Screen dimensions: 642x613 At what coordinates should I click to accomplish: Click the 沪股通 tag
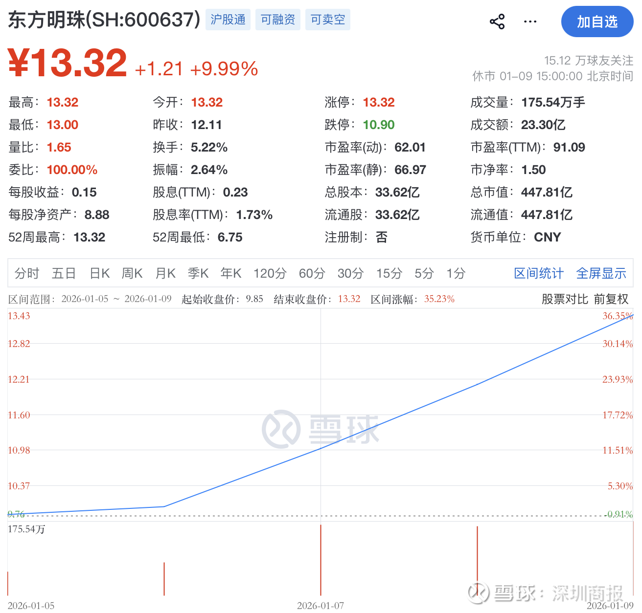228,20
